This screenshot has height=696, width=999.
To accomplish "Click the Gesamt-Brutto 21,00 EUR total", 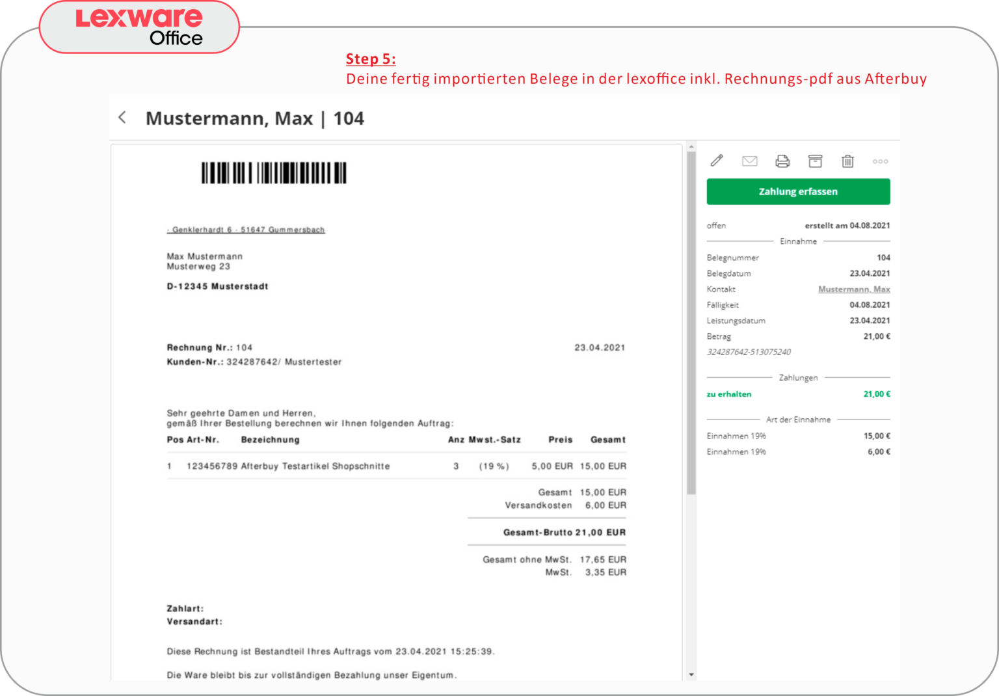I will 565,533.
